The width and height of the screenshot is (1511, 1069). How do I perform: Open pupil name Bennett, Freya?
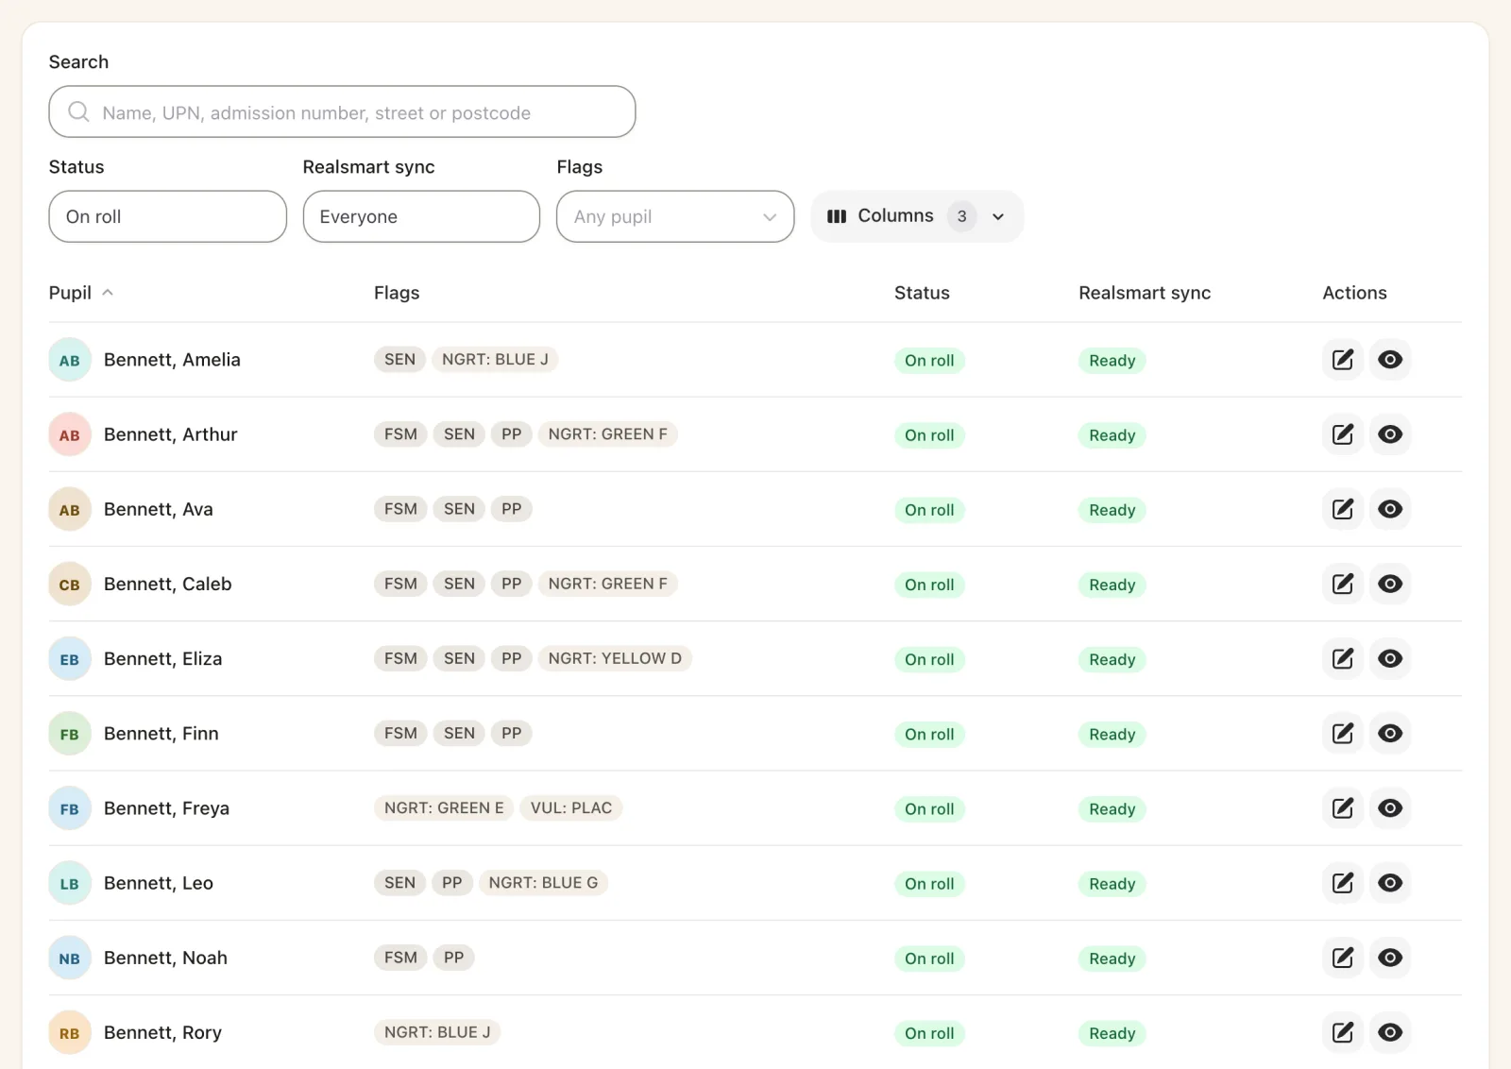click(x=166, y=808)
